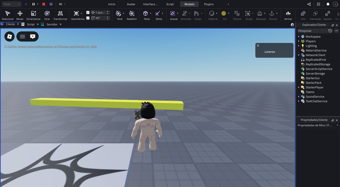340x187 pixels.
Task: Click the Texture tool
Action: 237,15
